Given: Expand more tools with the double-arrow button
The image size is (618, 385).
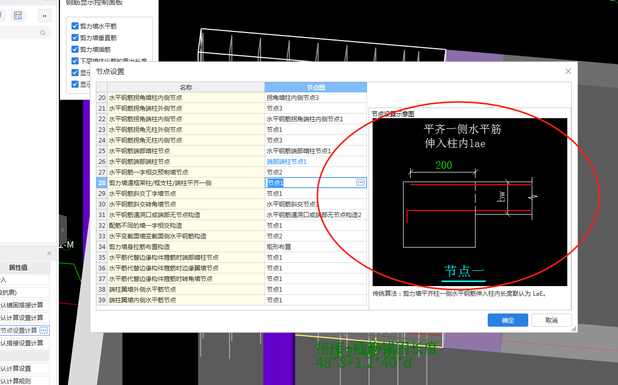Looking at the screenshot, I should pyautogui.click(x=45, y=16).
